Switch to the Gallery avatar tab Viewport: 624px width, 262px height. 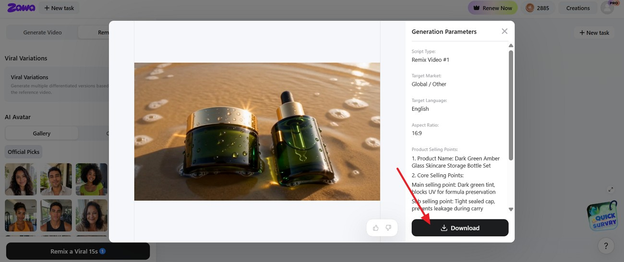pos(42,133)
